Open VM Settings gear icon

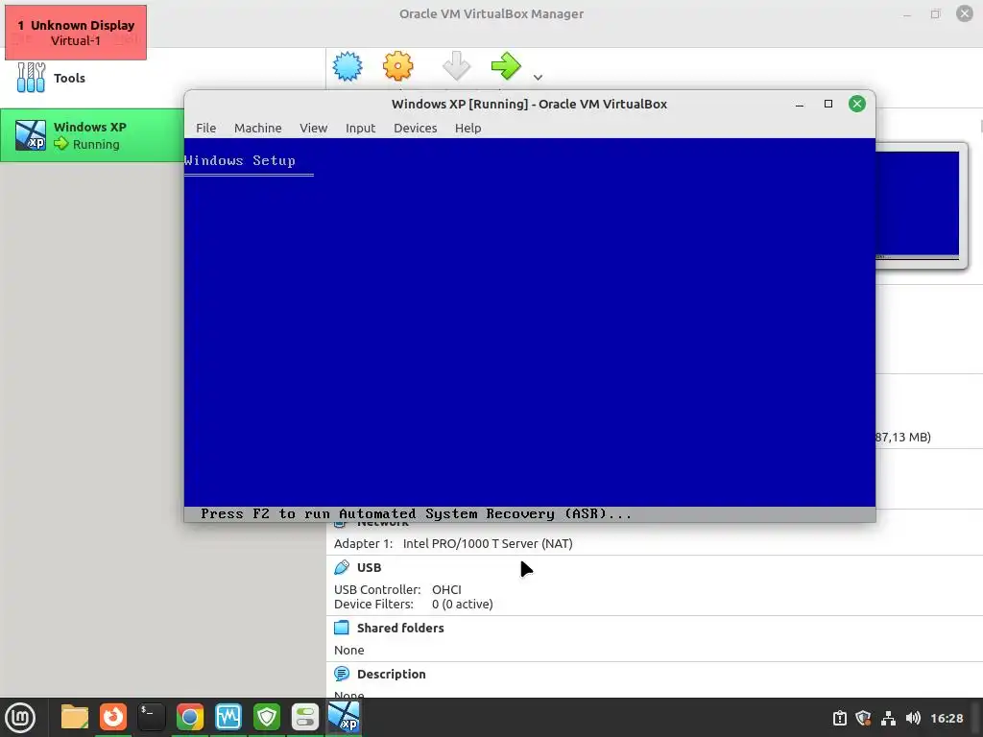coord(398,66)
